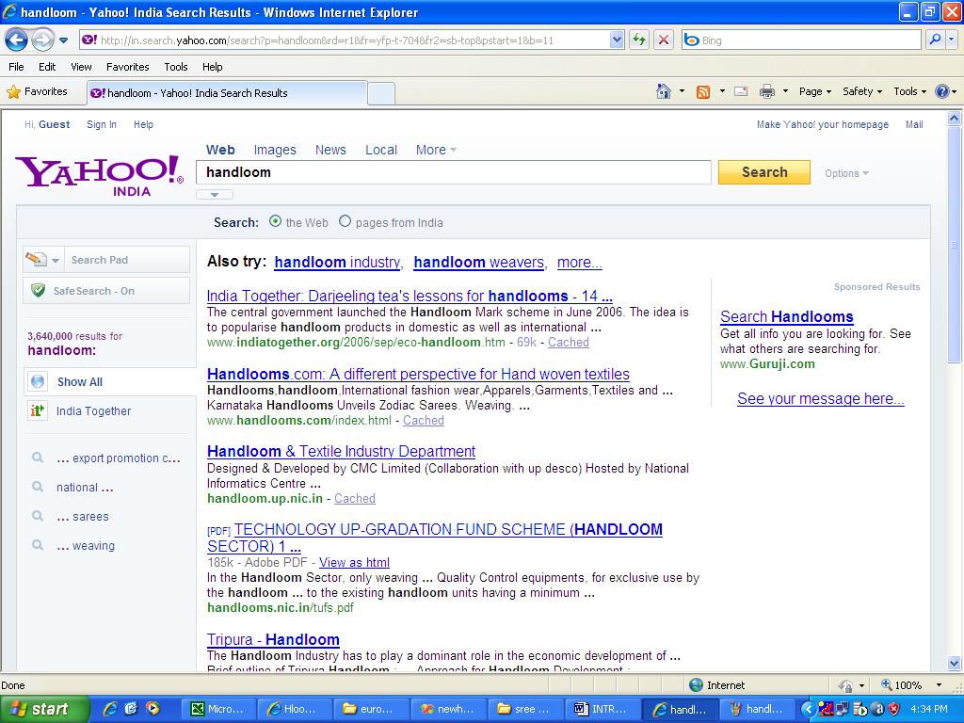This screenshot has height=723, width=964.
Task: Switch to the News search tab
Action: click(330, 150)
